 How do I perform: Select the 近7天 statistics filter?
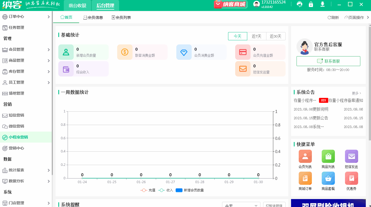click(x=257, y=36)
